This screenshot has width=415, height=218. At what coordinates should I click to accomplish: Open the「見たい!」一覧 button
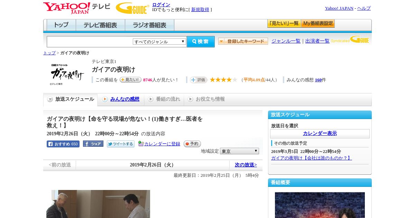coord(284,24)
